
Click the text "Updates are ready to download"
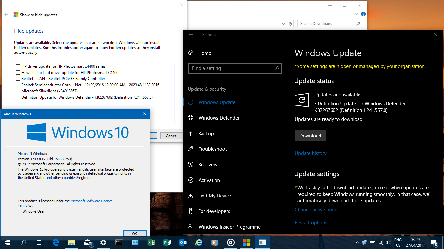point(329,119)
